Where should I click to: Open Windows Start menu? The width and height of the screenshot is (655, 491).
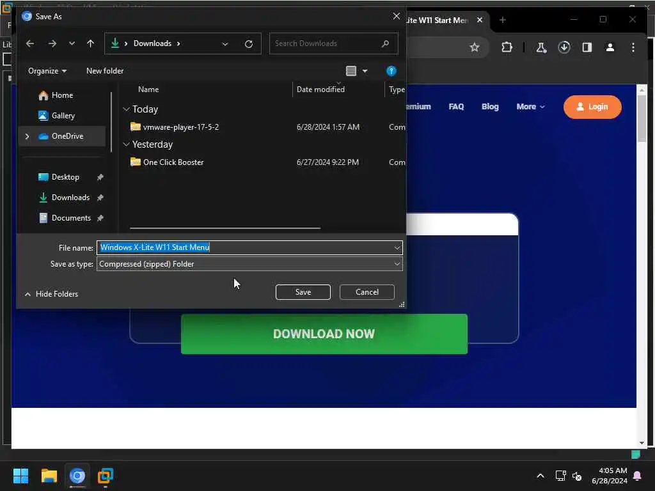coord(20,476)
